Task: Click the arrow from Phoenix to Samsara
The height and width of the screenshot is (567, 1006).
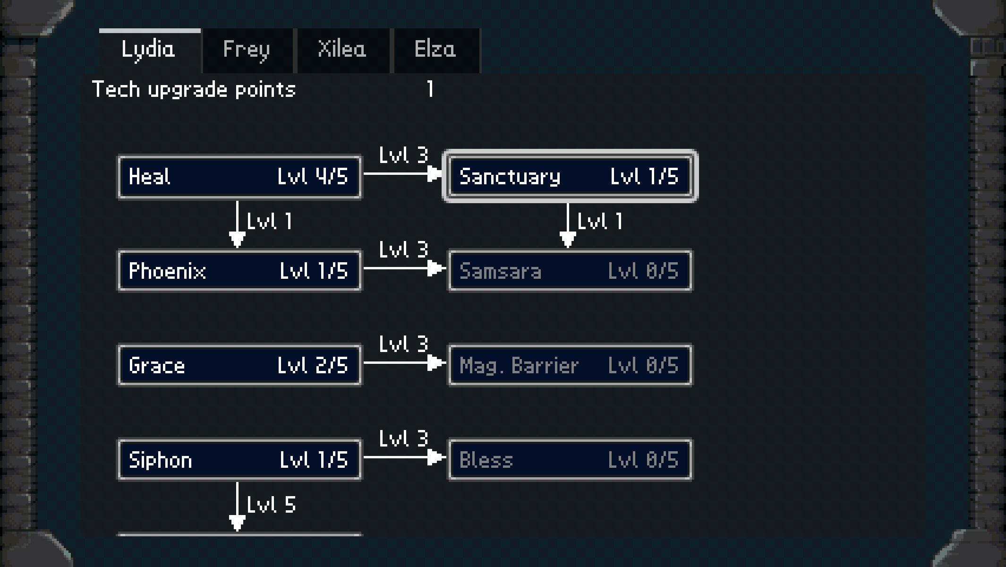Action: (404, 268)
